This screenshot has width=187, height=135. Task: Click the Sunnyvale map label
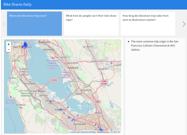79,124
